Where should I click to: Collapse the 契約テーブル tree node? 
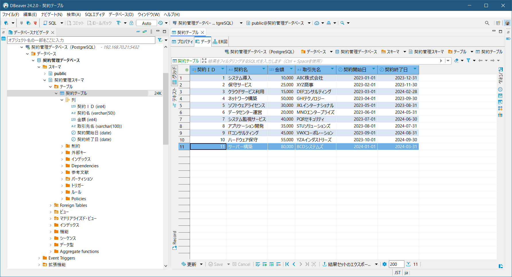(56, 93)
